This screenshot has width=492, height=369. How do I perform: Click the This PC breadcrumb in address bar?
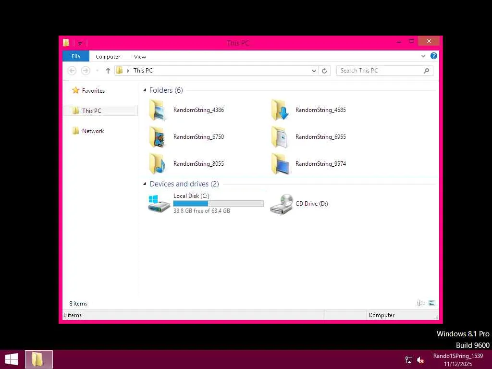(143, 71)
